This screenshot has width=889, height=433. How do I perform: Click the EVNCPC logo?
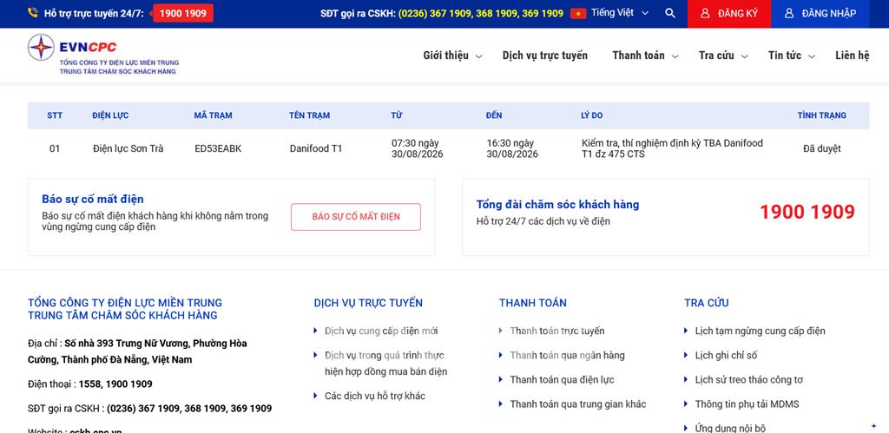click(103, 55)
